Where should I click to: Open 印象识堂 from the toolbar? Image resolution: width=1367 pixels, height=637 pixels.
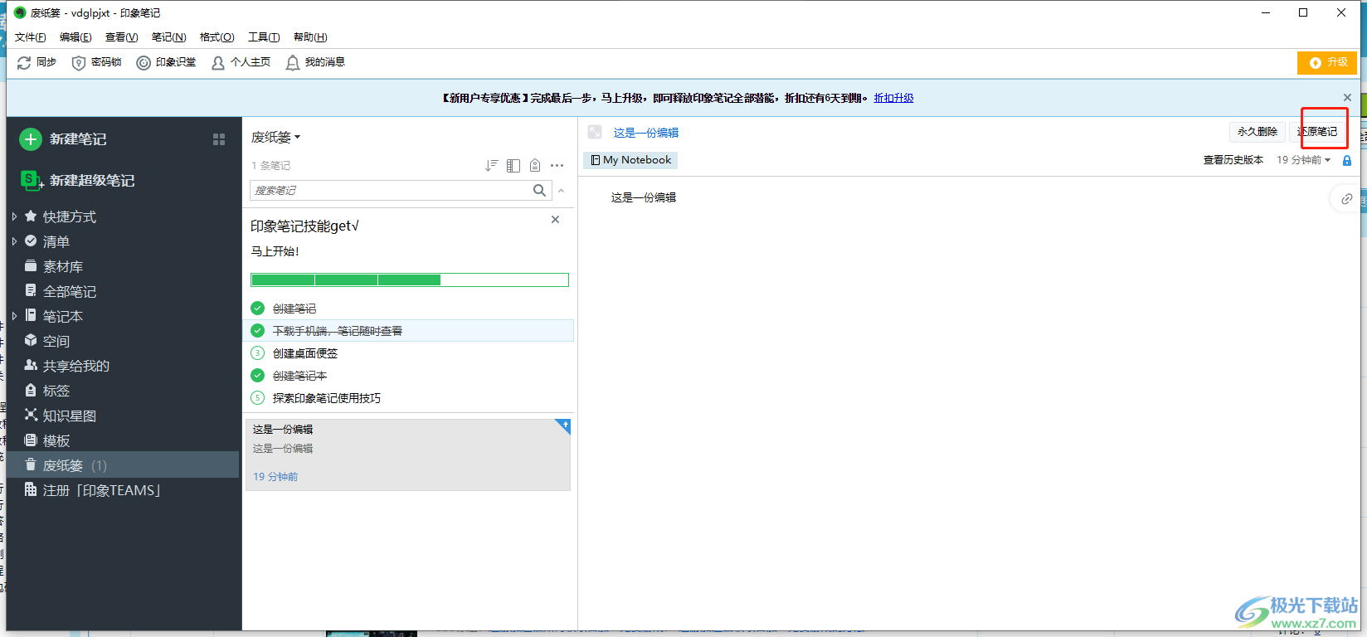coord(144,63)
